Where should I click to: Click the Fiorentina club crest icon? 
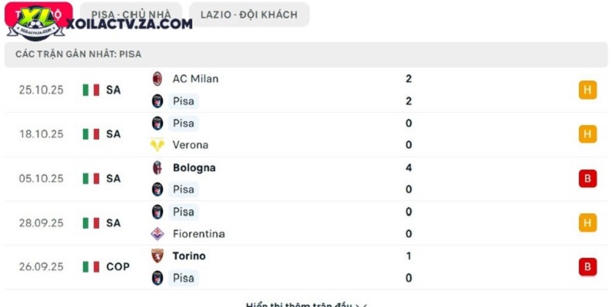[158, 234]
